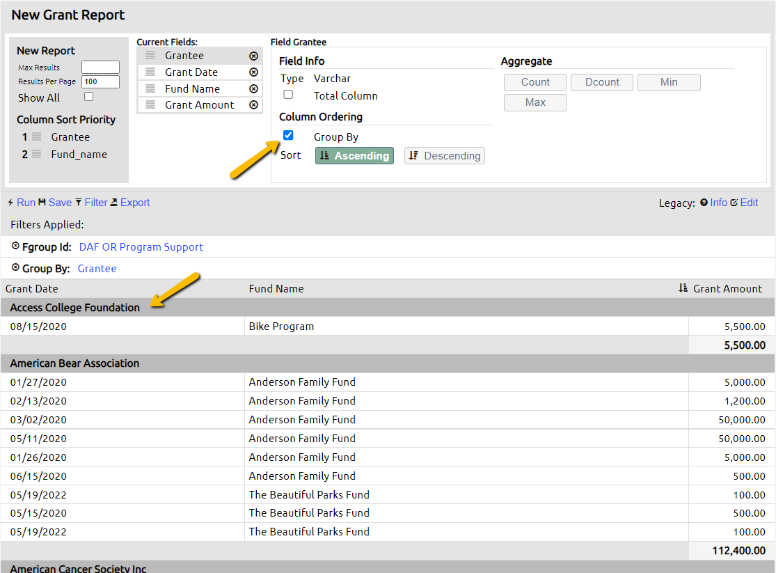Click the Legacy Edit pencil icon
776x573 pixels.
(734, 203)
